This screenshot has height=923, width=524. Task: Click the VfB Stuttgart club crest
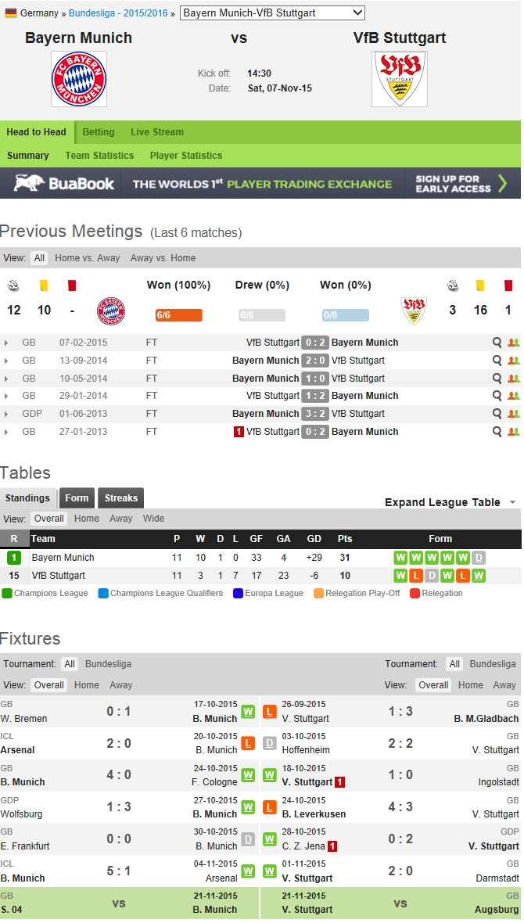[400, 79]
